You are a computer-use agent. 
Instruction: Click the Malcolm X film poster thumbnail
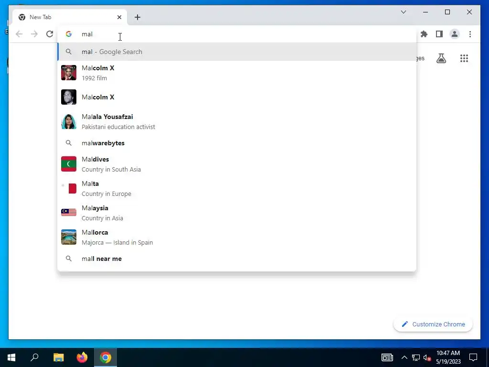pyautogui.click(x=69, y=73)
